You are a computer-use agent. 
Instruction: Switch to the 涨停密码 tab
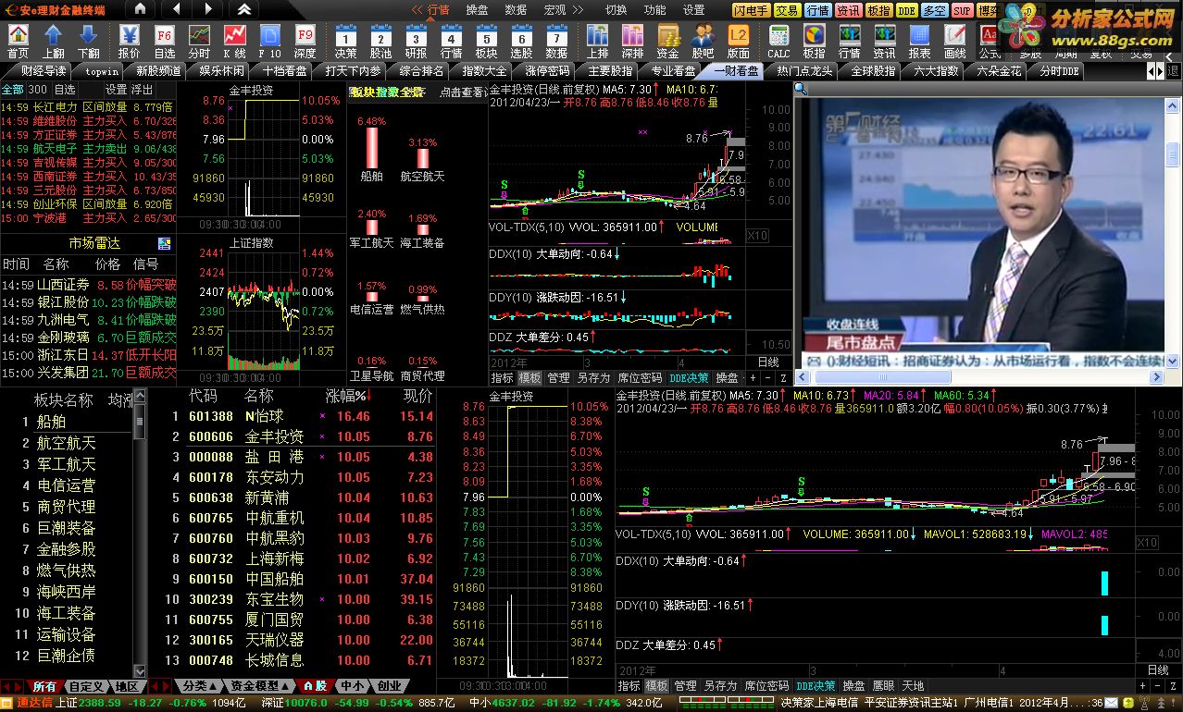click(548, 71)
